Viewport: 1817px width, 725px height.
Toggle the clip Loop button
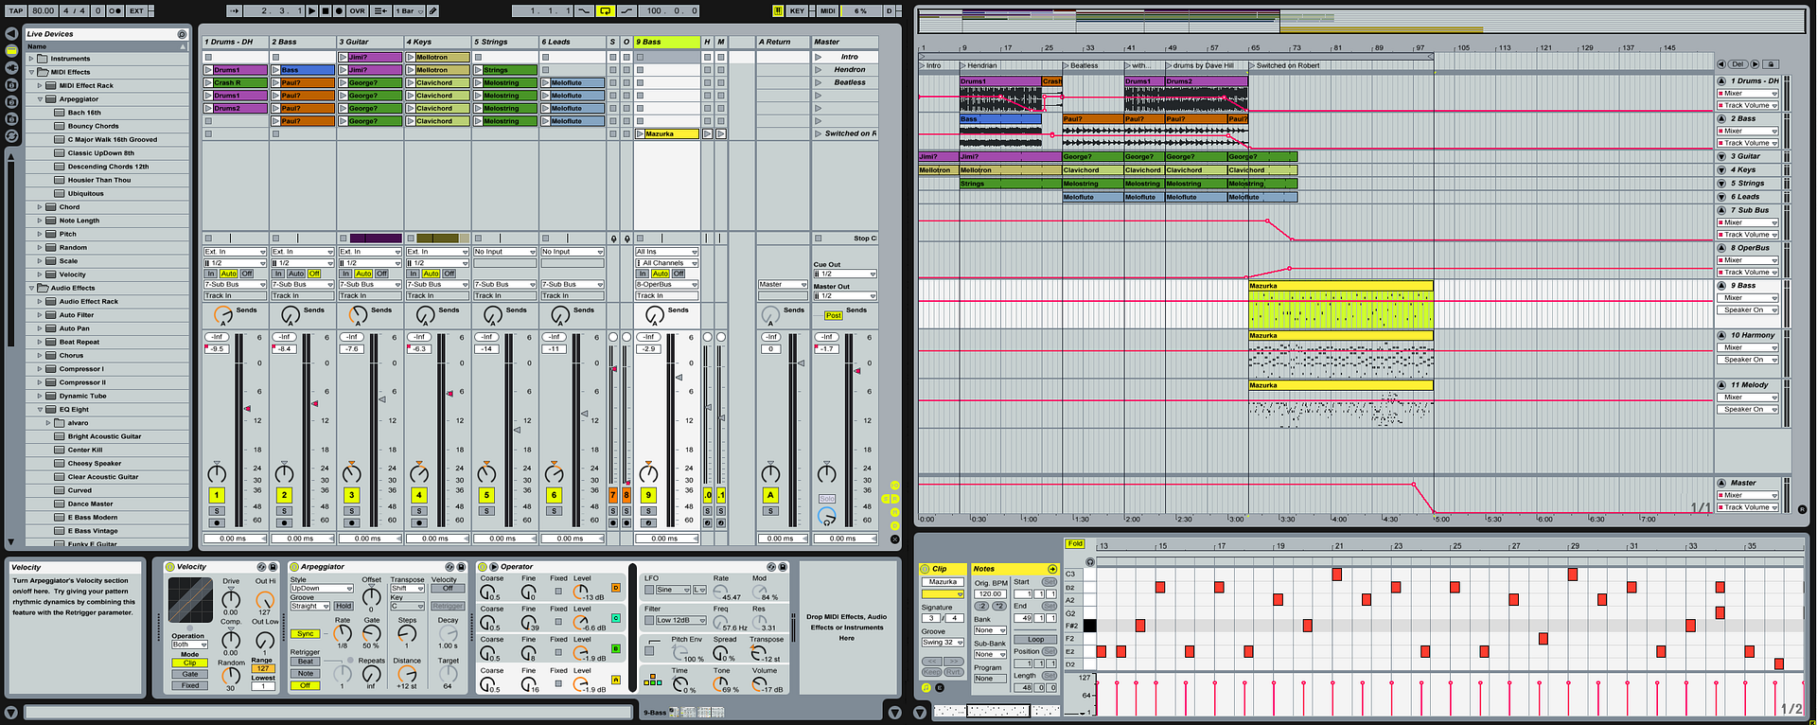click(1036, 639)
